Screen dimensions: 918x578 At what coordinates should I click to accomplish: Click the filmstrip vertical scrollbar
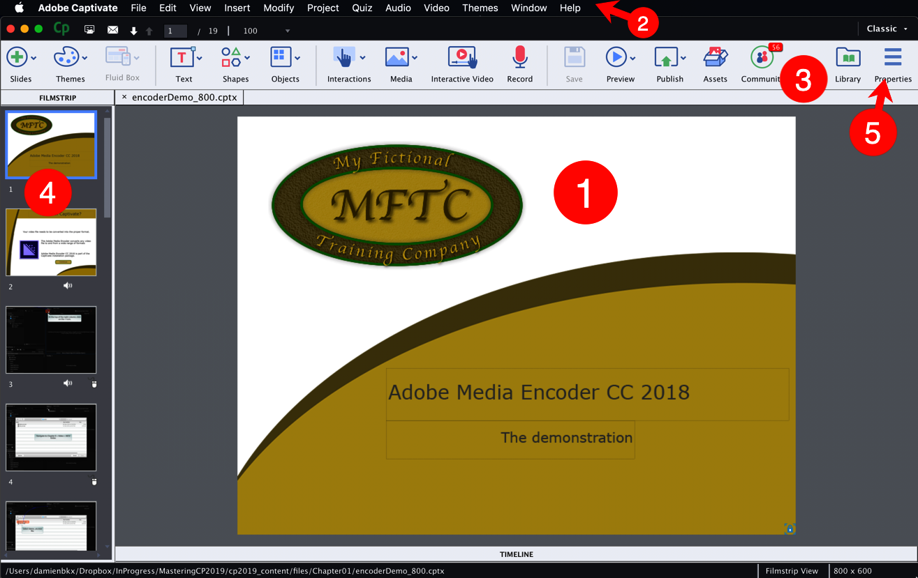tap(108, 167)
